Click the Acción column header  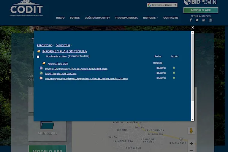pos(174,57)
